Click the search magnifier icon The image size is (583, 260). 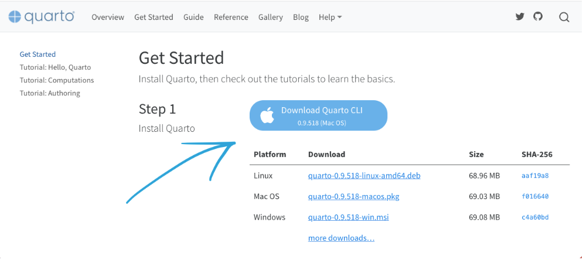[x=564, y=17]
